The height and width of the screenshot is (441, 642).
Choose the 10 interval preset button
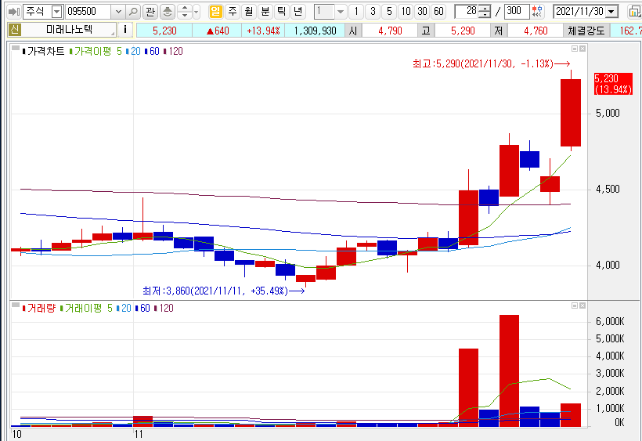(x=406, y=12)
